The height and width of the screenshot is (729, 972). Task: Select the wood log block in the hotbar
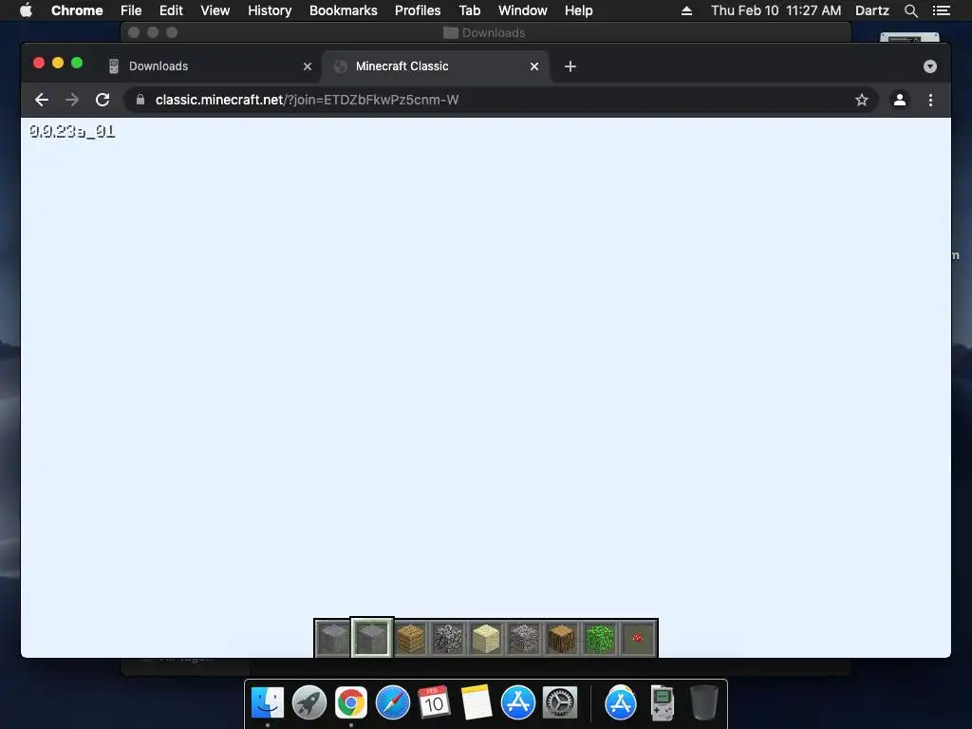(x=562, y=638)
